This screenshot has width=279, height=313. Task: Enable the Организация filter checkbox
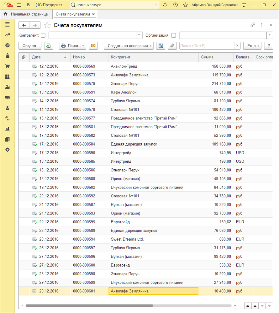click(x=174, y=35)
